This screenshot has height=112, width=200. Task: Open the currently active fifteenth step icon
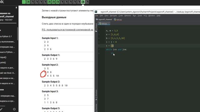tap(83, 2)
